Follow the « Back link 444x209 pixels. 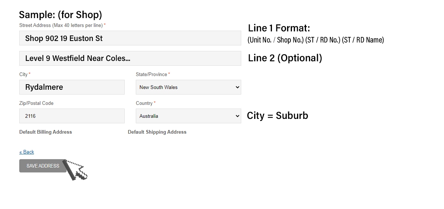pyautogui.click(x=27, y=152)
